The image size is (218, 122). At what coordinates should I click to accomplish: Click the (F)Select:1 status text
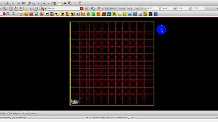pyautogui.click(x=111, y=8)
